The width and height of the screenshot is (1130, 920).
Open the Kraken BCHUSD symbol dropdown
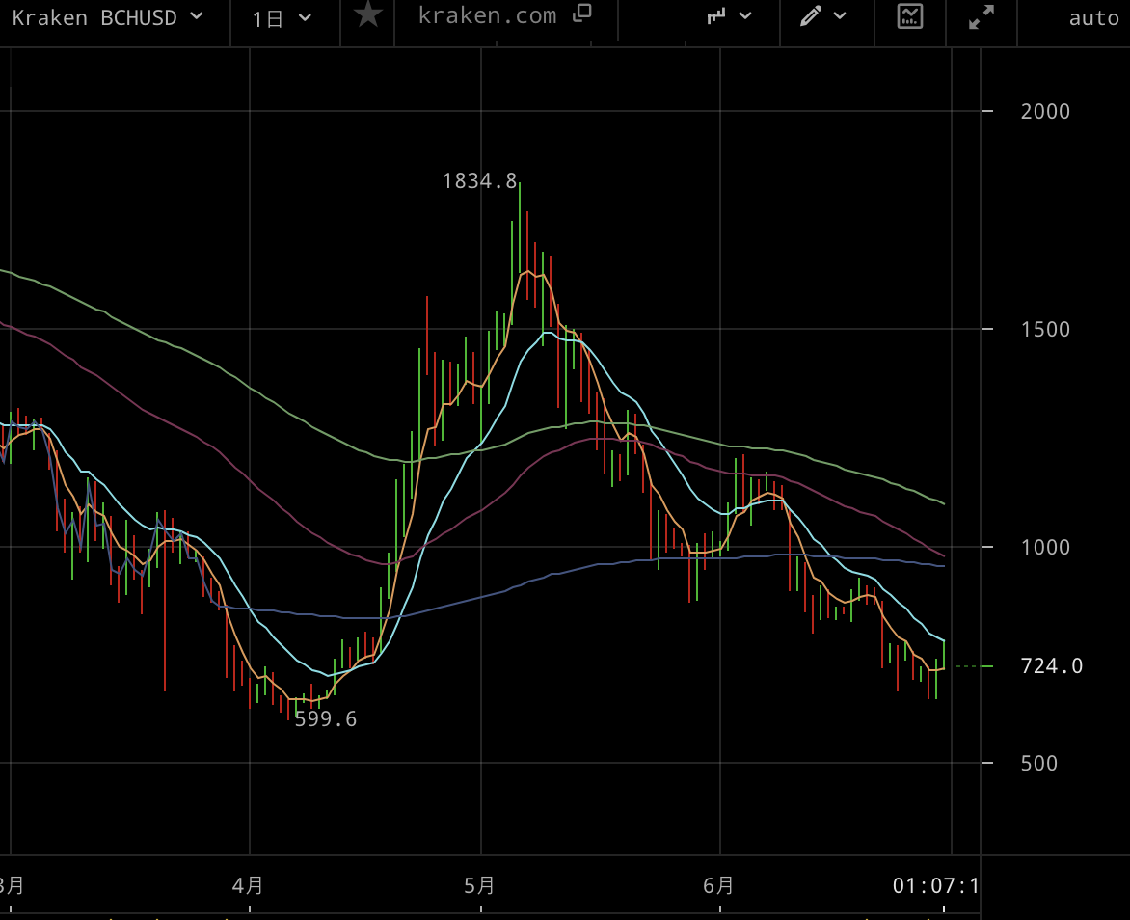[x=107, y=18]
